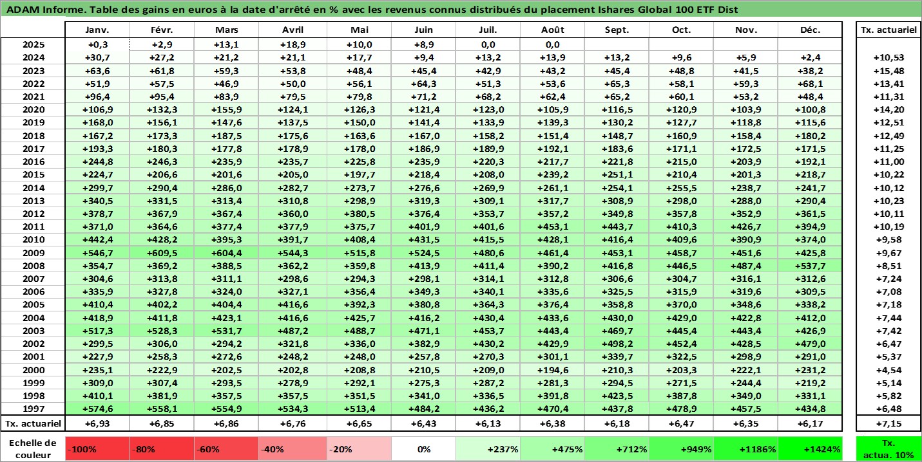Click cell '+453,1' in 2011 Août
Screen dimensions: 922x462
click(552, 226)
